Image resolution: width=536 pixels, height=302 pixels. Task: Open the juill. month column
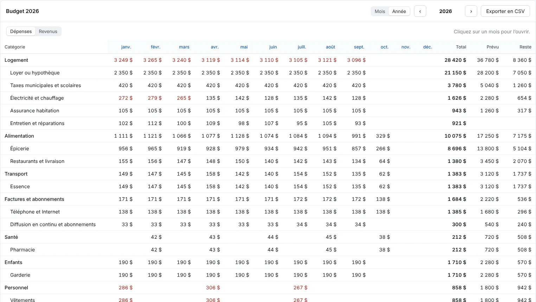click(302, 47)
